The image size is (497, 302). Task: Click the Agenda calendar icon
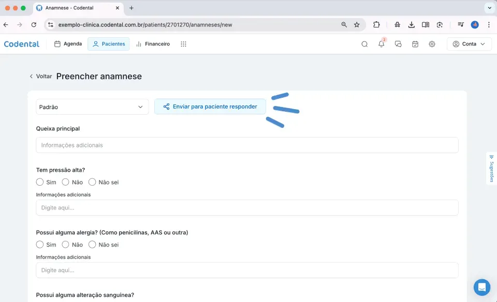click(57, 44)
